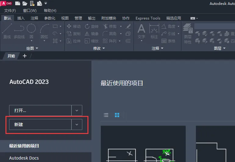Click the offset tool icon
This screenshot has width=235, height=162.
128,41
